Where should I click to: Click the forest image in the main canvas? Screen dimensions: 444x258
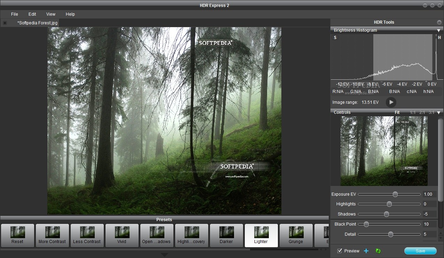click(x=164, y=121)
